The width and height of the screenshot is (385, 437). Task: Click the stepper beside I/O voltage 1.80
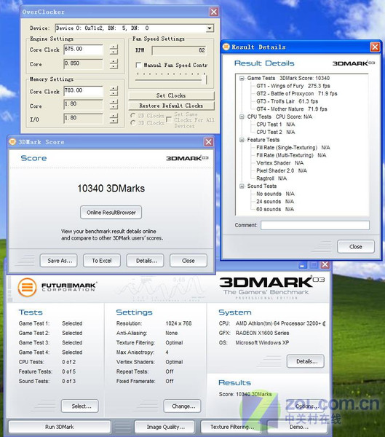pos(114,119)
